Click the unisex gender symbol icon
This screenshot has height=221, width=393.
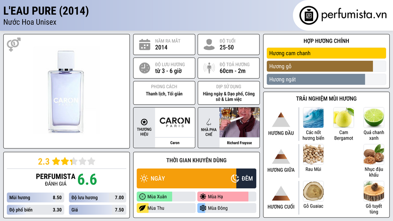point(13,45)
